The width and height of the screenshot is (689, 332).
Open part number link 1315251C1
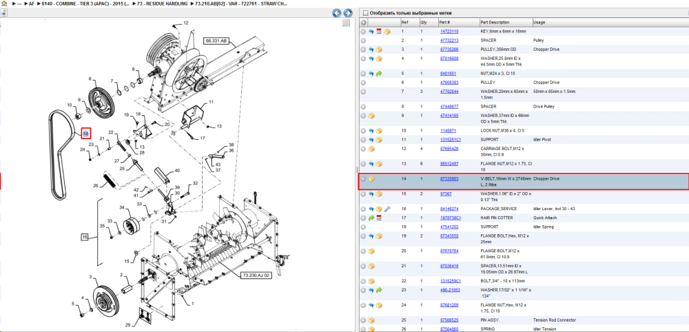(x=450, y=140)
